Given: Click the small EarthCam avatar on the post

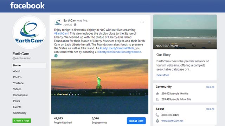Looking at the screenshot, I should coord(58,22).
